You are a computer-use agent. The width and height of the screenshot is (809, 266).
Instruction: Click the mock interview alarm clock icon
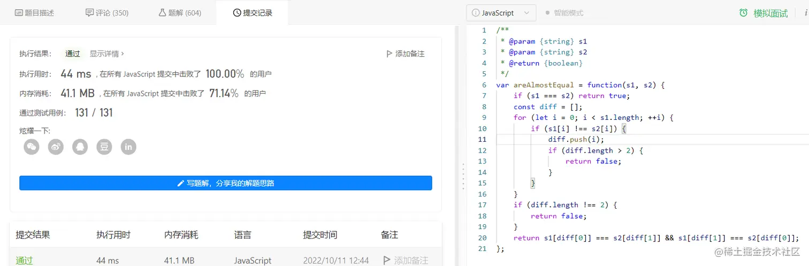[x=743, y=13]
